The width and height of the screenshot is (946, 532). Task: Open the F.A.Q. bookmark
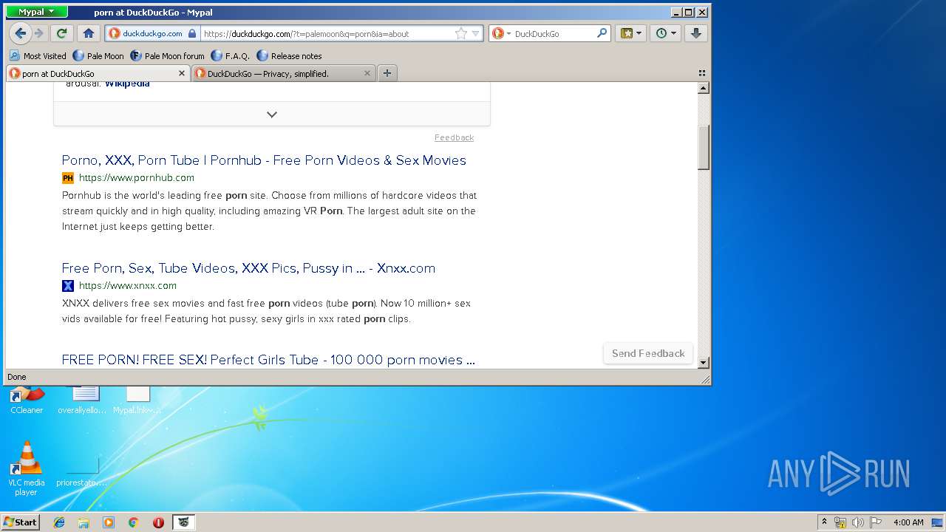point(230,55)
